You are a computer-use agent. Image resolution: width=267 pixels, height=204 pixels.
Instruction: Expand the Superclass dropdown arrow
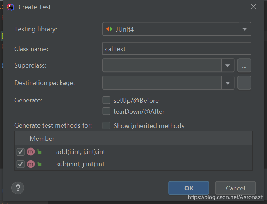coord(228,65)
